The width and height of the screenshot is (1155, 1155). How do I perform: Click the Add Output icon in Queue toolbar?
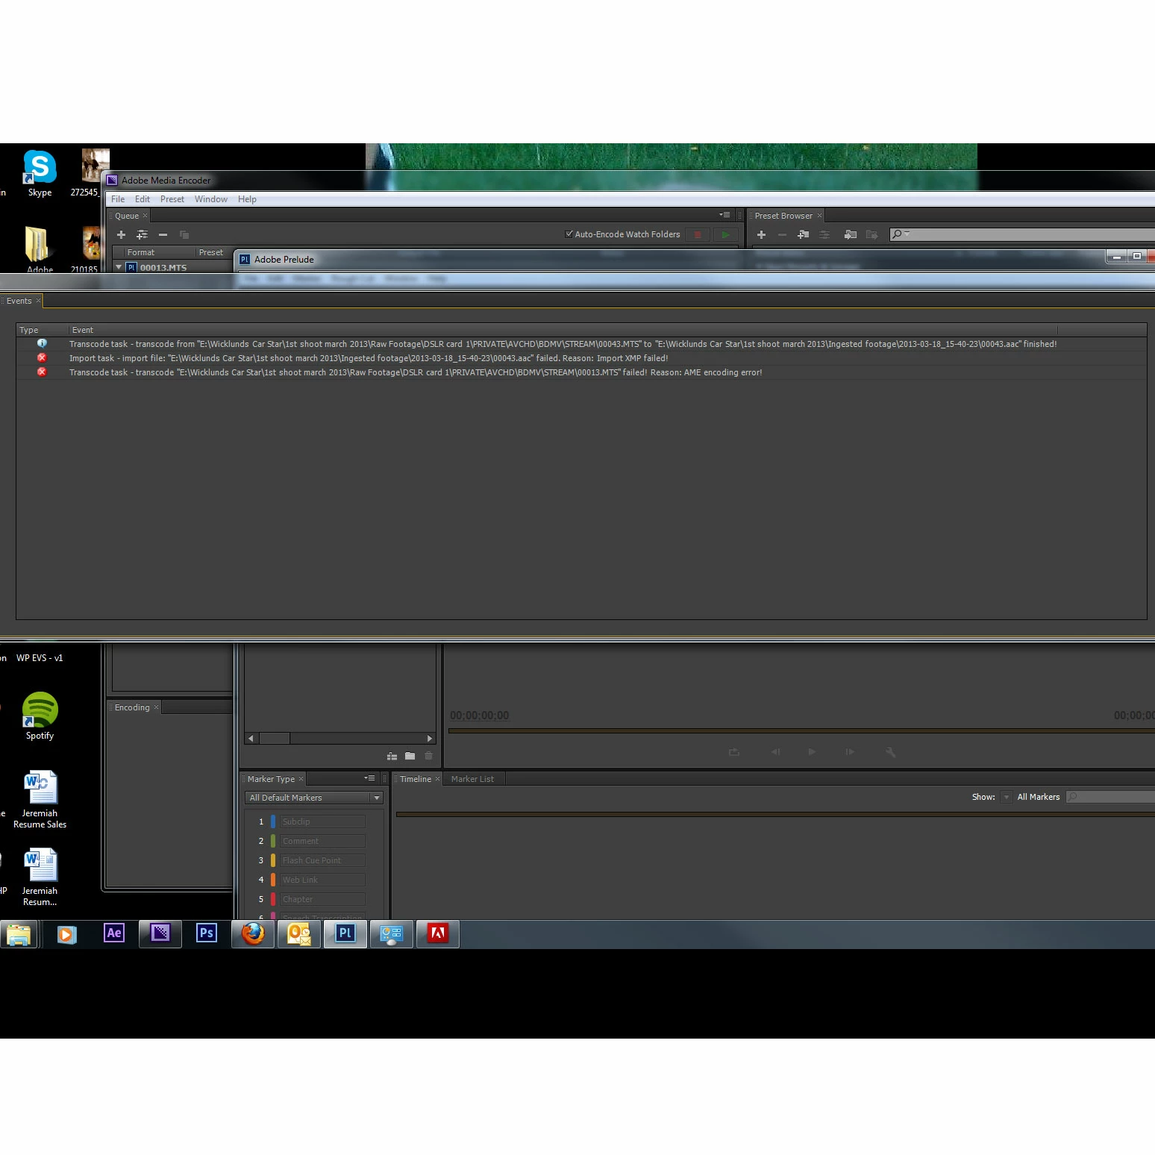142,234
